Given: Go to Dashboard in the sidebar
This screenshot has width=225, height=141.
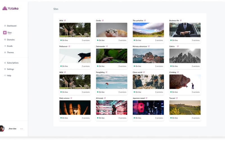Looking at the screenshot, I should point(12,26).
